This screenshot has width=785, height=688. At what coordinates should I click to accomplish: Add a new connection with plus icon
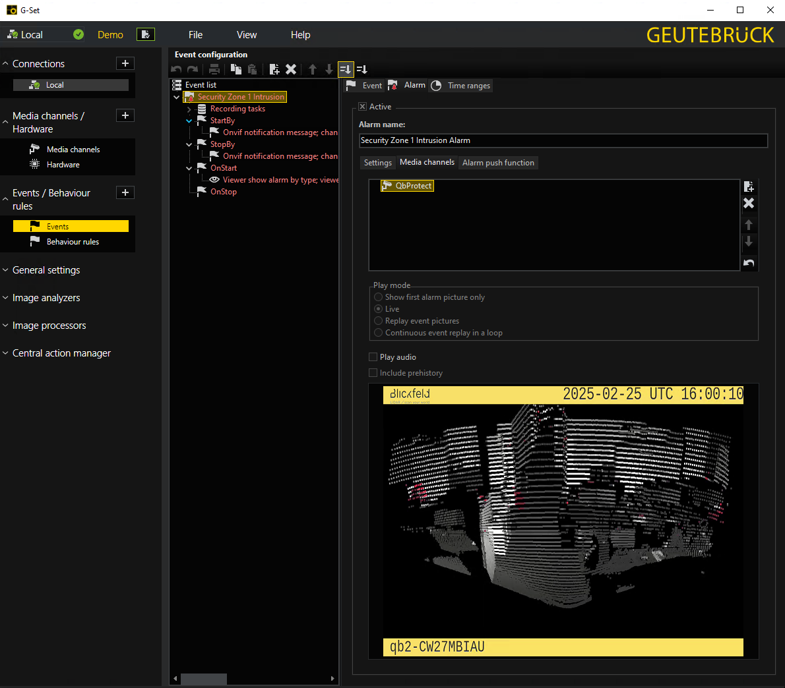[125, 63]
